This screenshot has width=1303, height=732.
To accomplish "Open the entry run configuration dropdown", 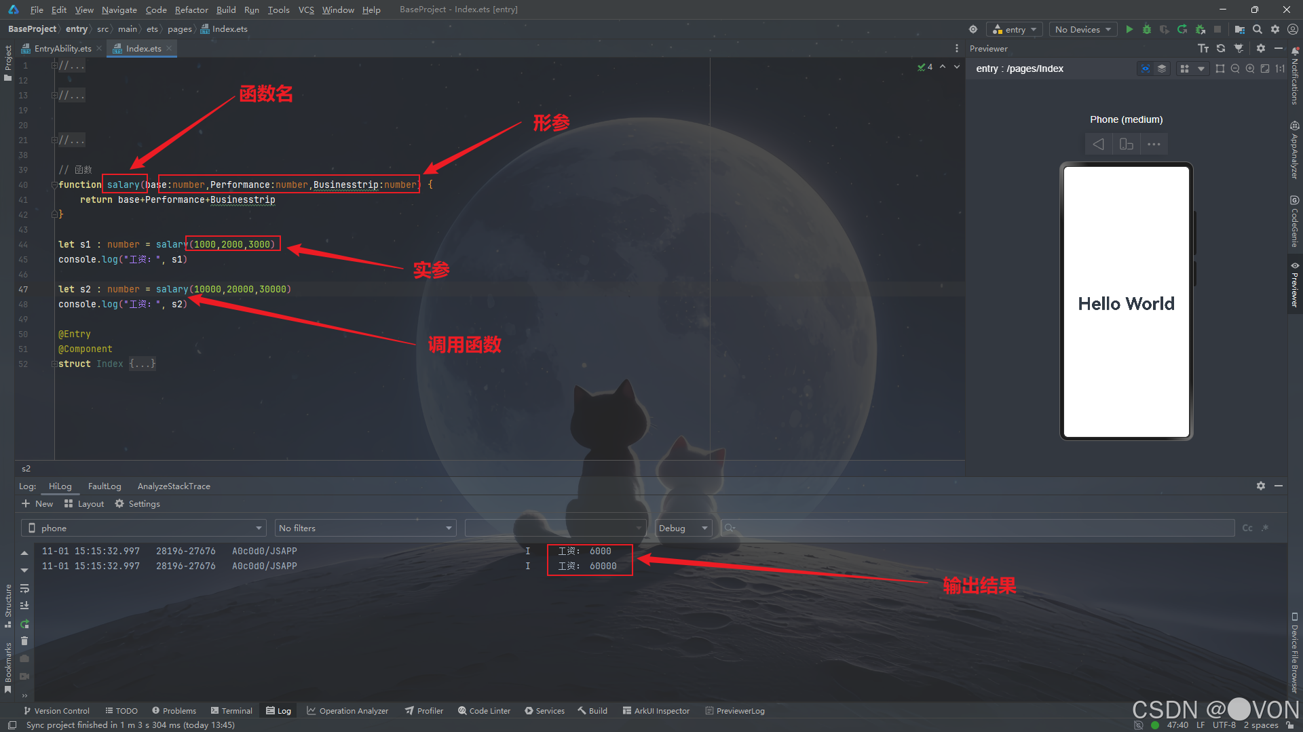I will tap(1015, 29).
